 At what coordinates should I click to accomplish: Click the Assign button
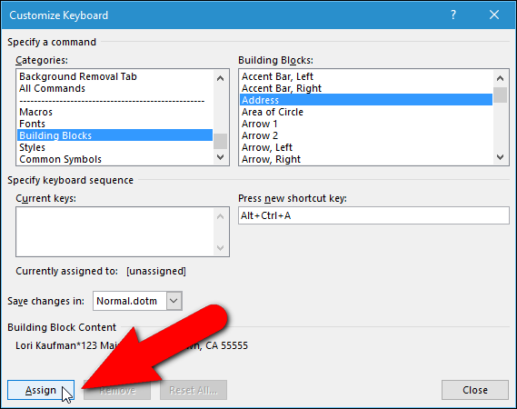(x=41, y=390)
